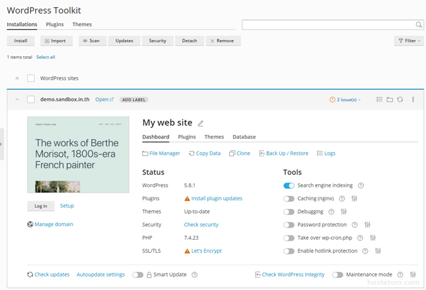
Task: Open the folder icon in site header row
Action: click(390, 99)
